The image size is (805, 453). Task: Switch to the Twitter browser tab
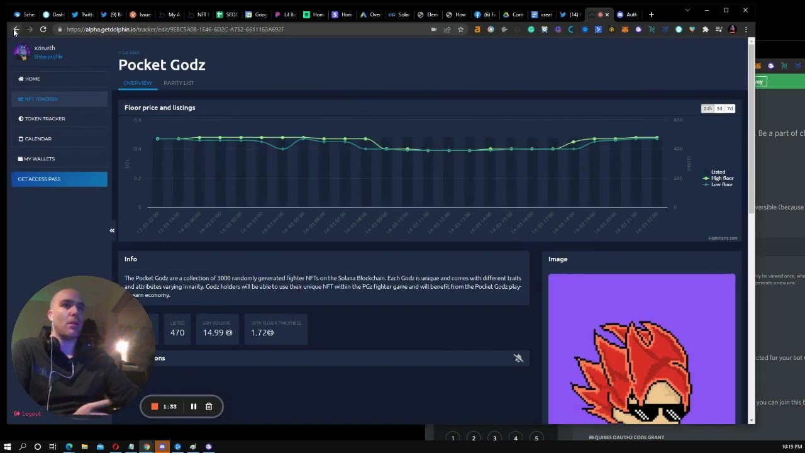tap(82, 14)
